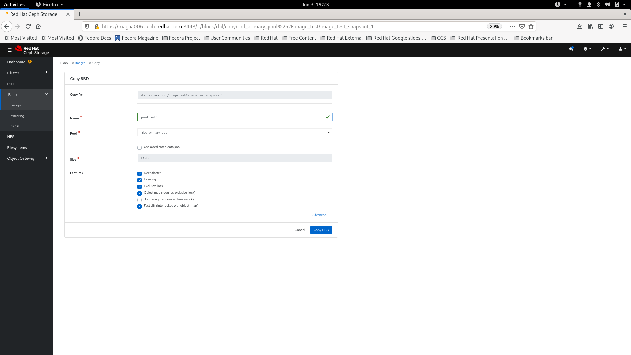Select the Mirroring menu item
This screenshot has width=631, height=355.
[17, 116]
